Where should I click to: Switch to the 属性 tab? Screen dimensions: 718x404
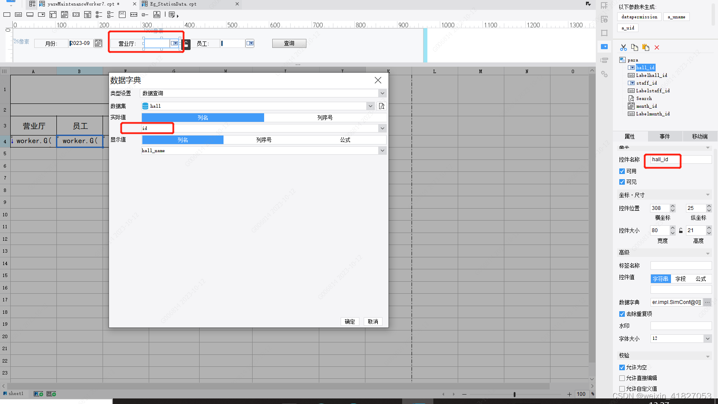pos(630,136)
